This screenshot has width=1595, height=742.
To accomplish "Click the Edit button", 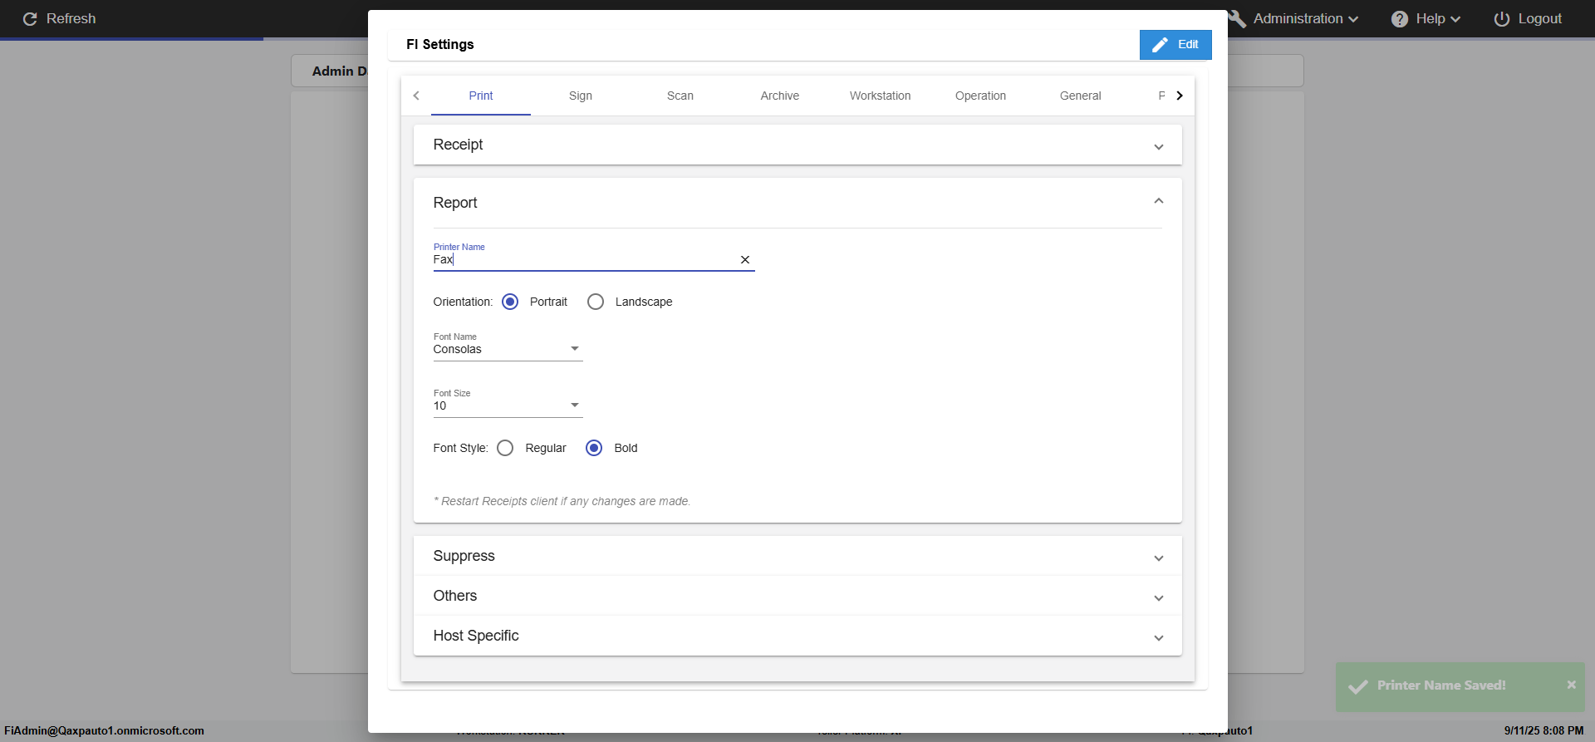I will [x=1175, y=45].
